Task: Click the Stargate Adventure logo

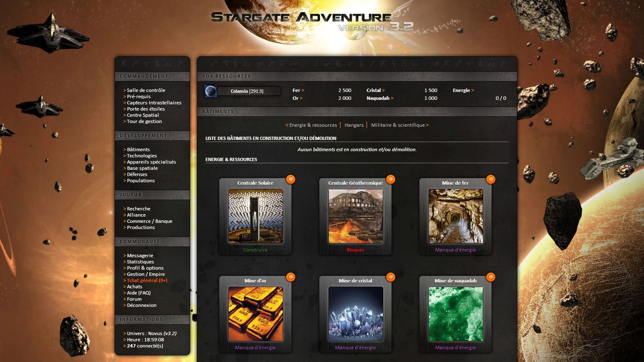Action: click(x=312, y=22)
